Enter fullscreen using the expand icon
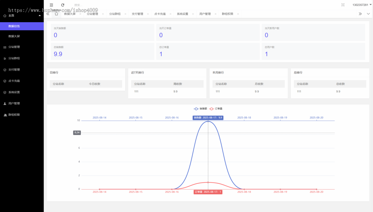Image resolution: width=373 pixels, height=212 pixels. point(343,5)
